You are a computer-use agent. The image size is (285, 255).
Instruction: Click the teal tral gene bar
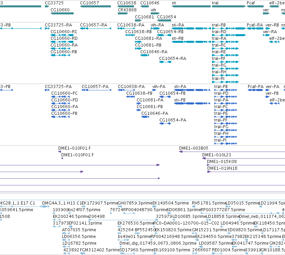coord(229,6)
